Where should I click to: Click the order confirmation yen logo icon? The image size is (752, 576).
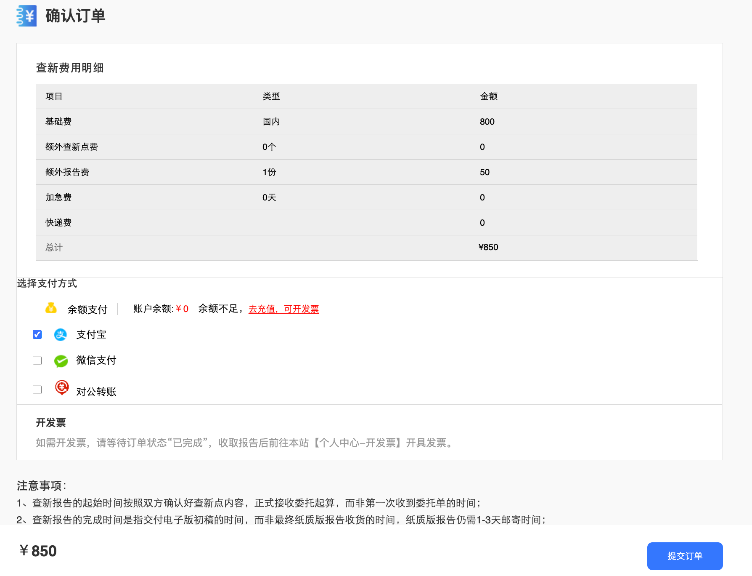click(26, 16)
